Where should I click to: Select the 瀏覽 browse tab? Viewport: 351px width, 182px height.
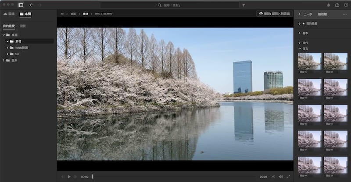pyautogui.click(x=23, y=26)
